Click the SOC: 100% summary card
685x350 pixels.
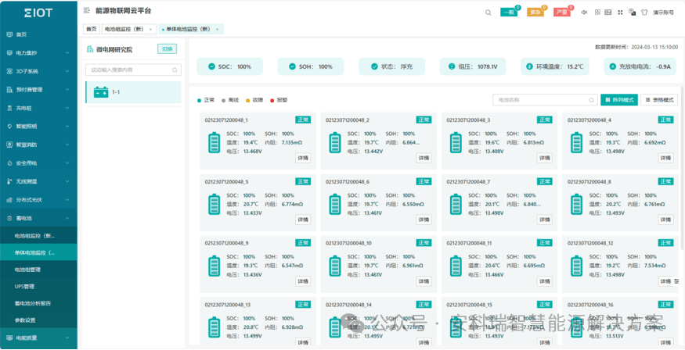tap(230, 66)
